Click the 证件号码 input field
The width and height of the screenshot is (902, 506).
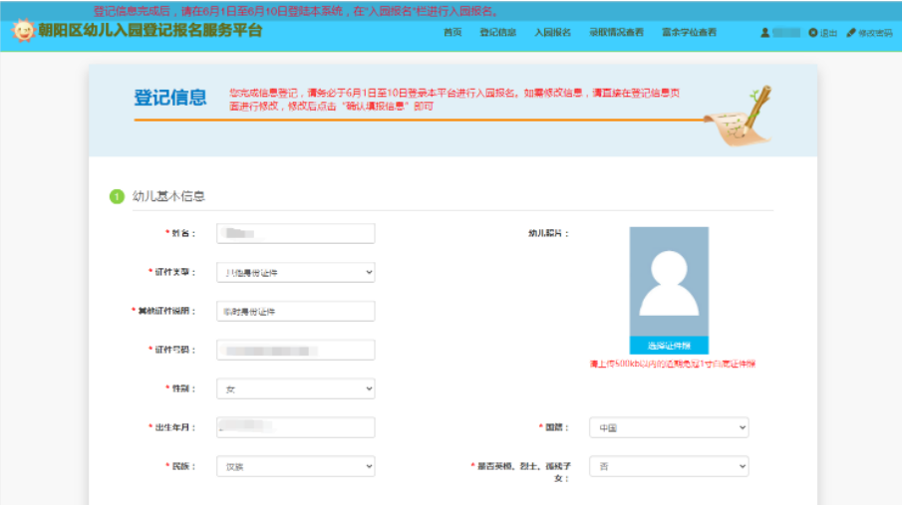296,351
